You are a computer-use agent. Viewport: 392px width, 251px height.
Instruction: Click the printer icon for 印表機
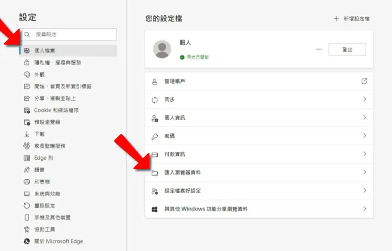pyautogui.click(x=27, y=182)
